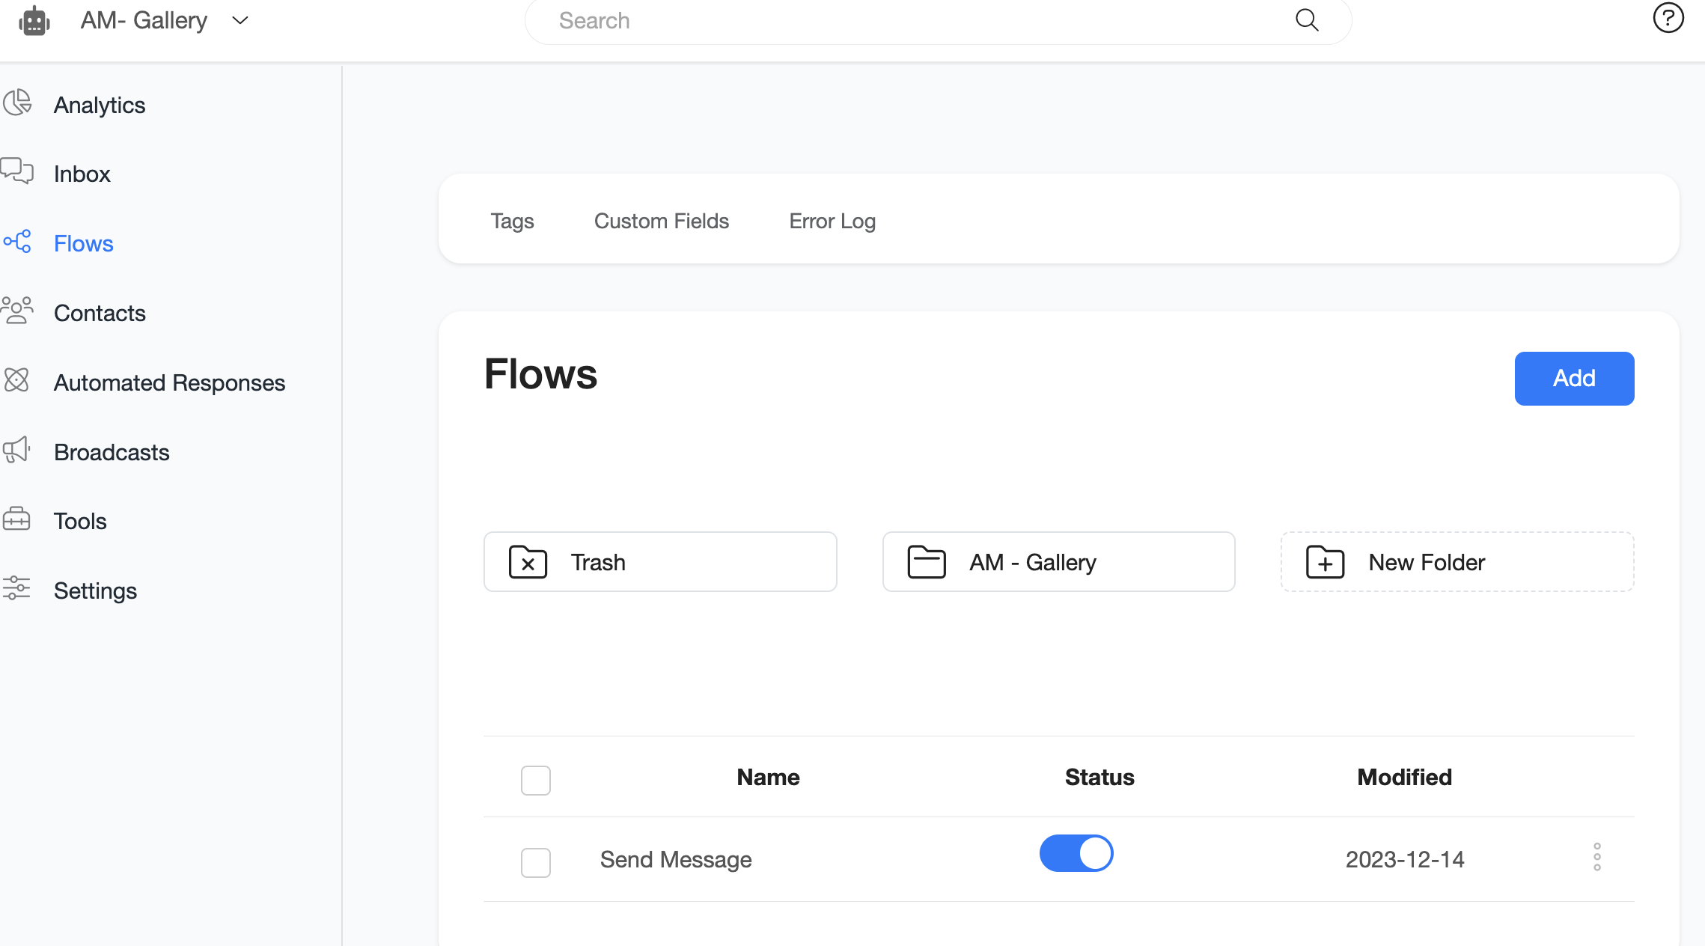Screen dimensions: 1705x946
Task: Open Inbox via chat bubbles icon
Action: [x=17, y=171]
